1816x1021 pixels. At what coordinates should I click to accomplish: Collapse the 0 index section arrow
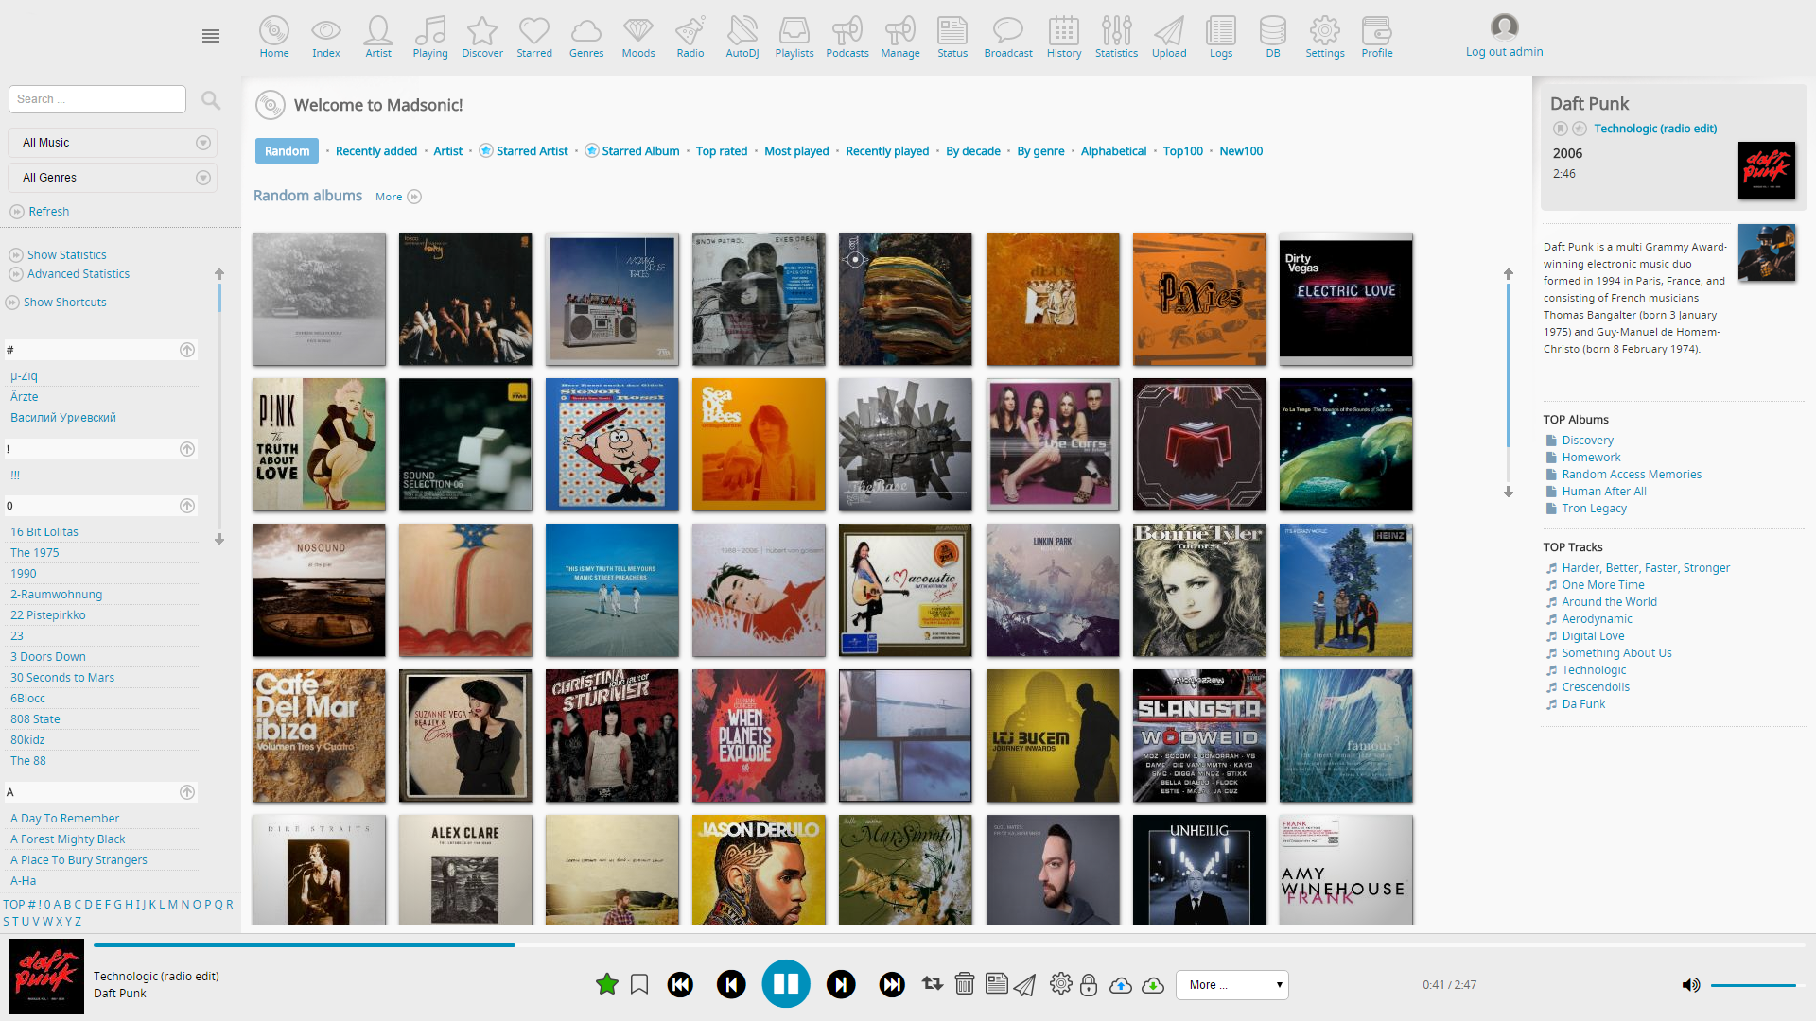pyautogui.click(x=187, y=506)
